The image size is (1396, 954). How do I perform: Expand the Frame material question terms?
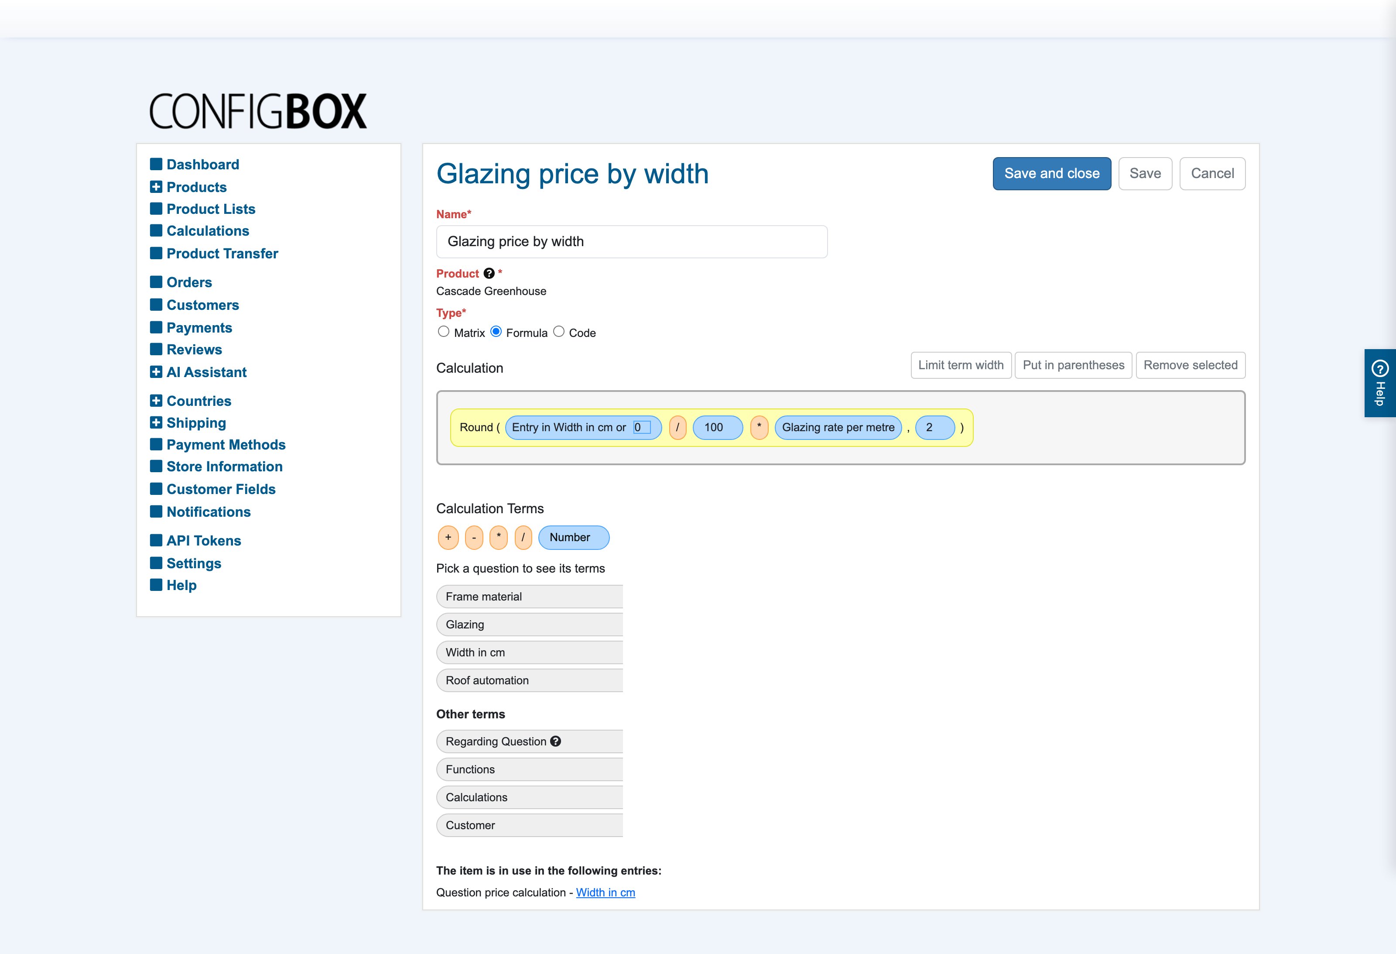click(x=529, y=597)
